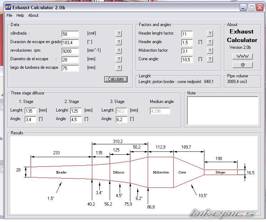Click the 3. Stage Angle field

click(x=122, y=120)
